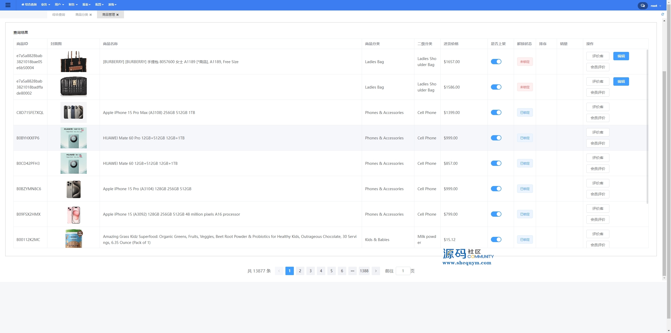Click the 商品名称 column header
This screenshot has height=333, width=671.
click(110, 44)
